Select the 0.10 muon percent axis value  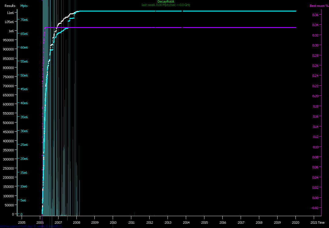pos(315,147)
